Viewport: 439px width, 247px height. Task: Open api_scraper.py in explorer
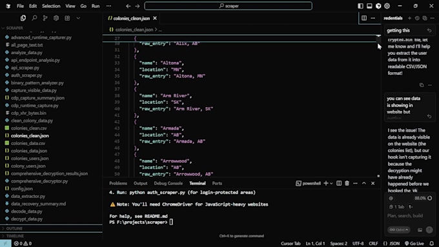[x=25, y=68]
